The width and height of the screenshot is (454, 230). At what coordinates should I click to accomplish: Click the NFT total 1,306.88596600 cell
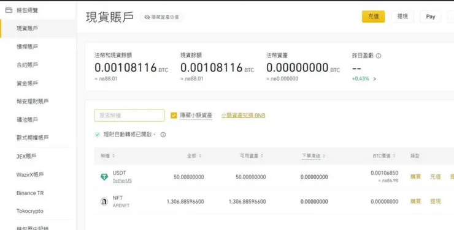[185, 202]
